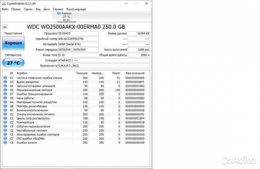
Task: Click the Хорошо health status button
Action: click(x=13, y=43)
